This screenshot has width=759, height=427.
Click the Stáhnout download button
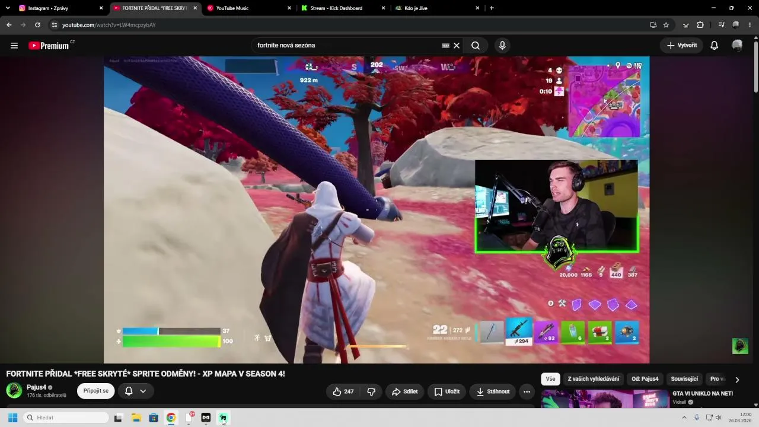coord(493,391)
